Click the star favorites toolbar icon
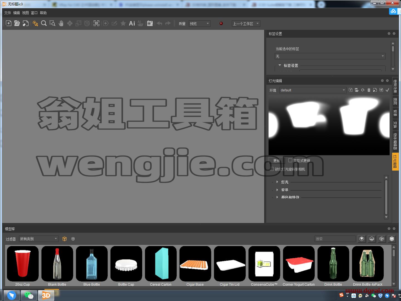The width and height of the screenshot is (401, 301). coord(123,23)
